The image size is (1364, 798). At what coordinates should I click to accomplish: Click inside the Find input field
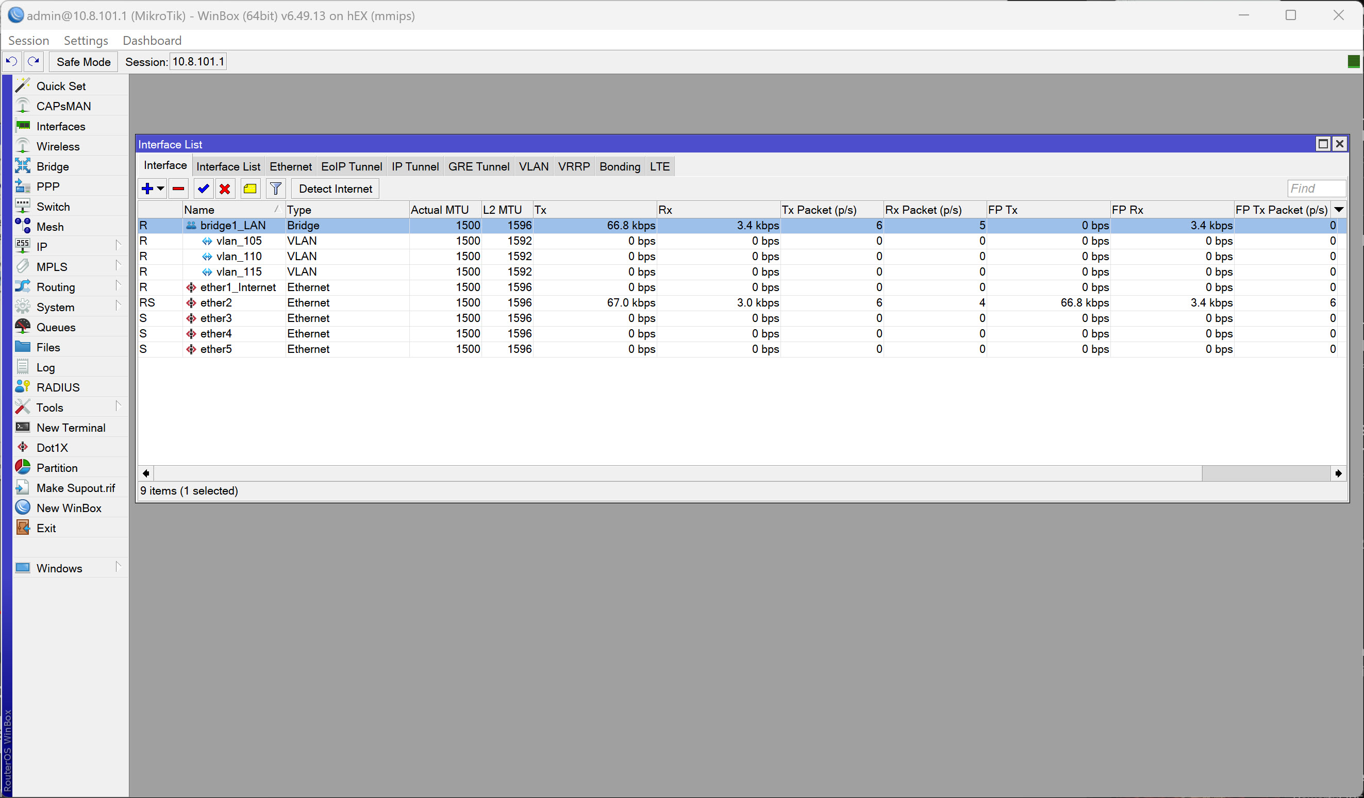click(x=1317, y=188)
